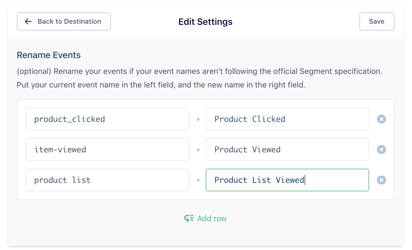
Task: Remove the product_clicked mapping row
Action: click(x=381, y=119)
